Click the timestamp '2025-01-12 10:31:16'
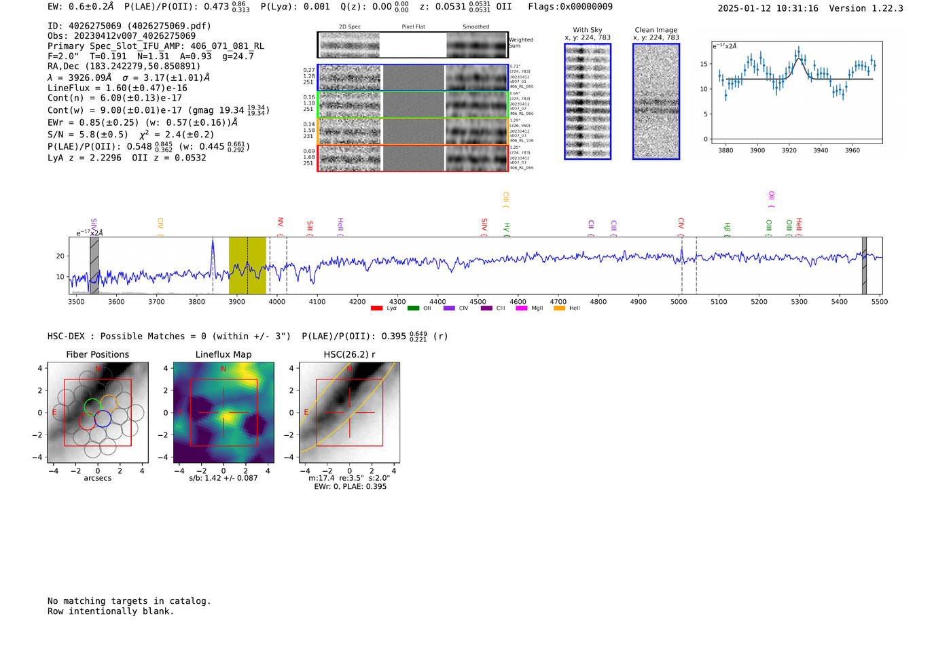The image size is (951, 648). click(x=768, y=8)
